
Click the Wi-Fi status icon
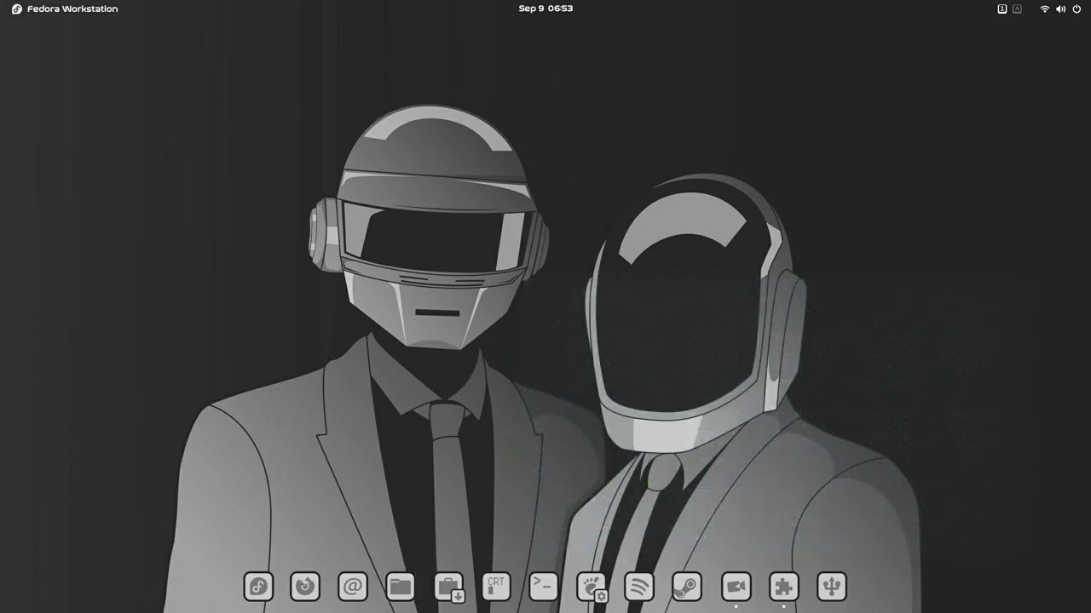[1044, 9]
